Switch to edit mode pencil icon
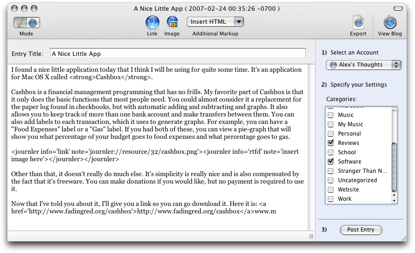 20,22
